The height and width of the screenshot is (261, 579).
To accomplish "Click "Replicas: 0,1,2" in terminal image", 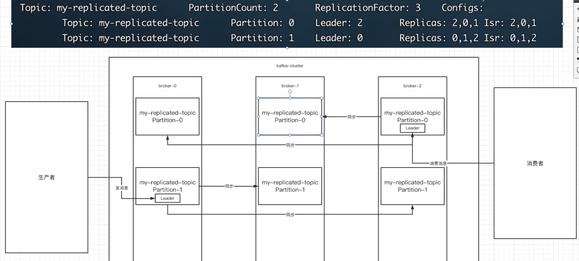I will (x=439, y=38).
